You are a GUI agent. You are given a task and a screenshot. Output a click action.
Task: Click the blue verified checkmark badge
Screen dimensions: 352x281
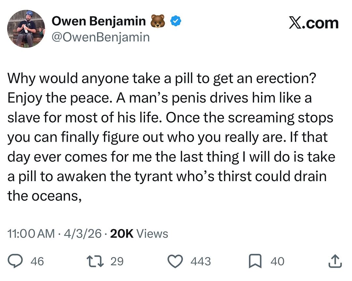pyautogui.click(x=177, y=22)
